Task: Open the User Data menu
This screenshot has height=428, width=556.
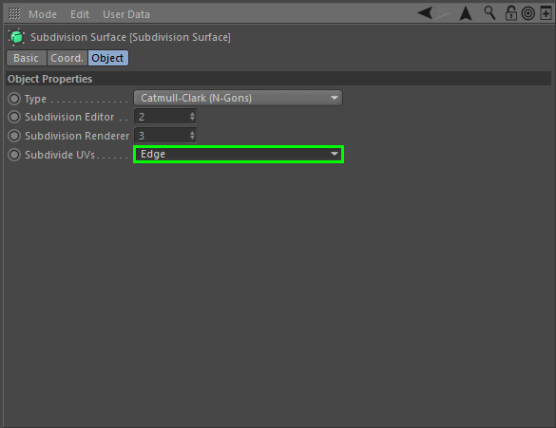Action: (126, 14)
